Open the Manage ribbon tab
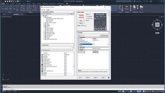 coord(29,4)
